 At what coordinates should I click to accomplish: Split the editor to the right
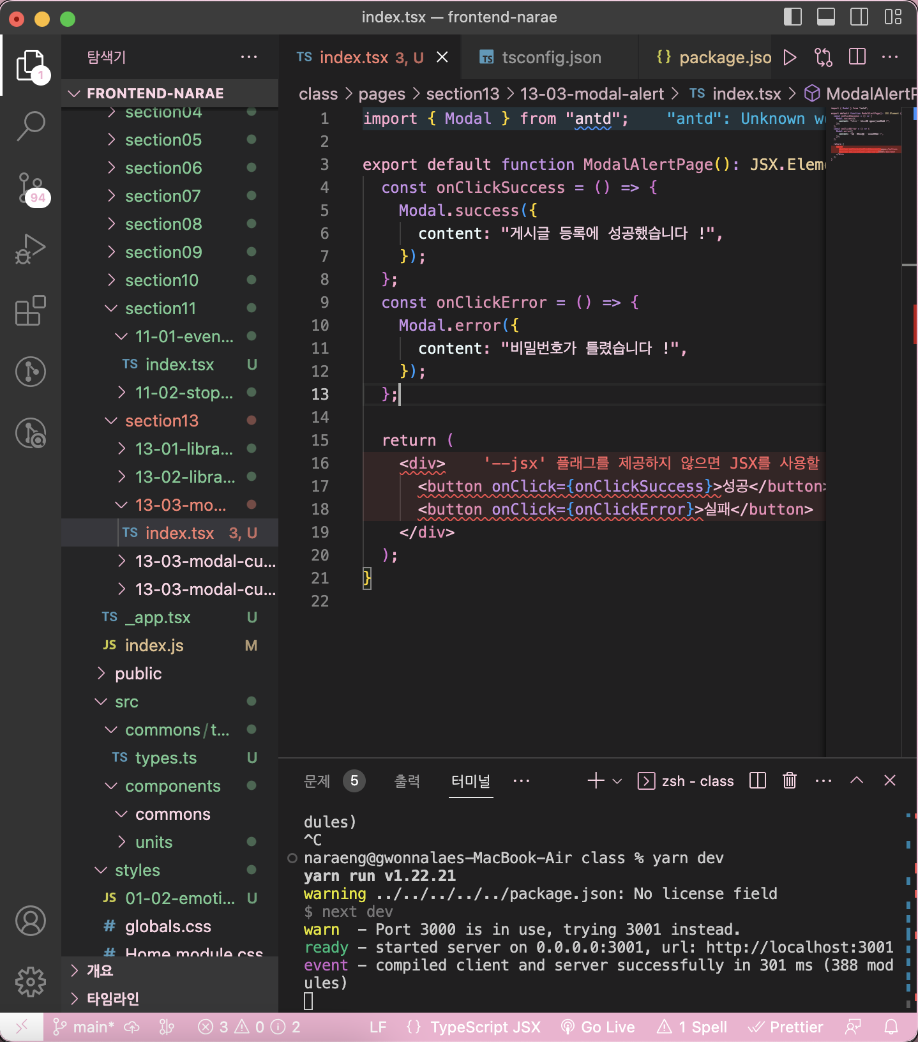pos(857,57)
